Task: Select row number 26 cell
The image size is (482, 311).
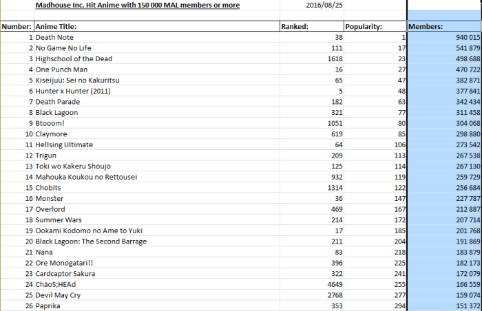Action: 17,306
